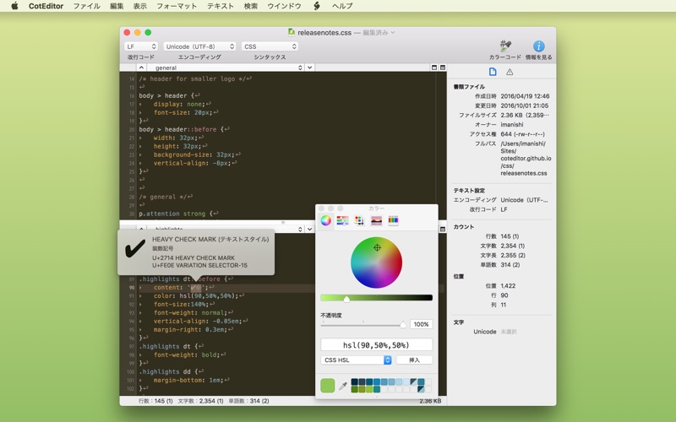Click the hsl(90,50%,50%) color code field
The image size is (676, 422).
376,345
